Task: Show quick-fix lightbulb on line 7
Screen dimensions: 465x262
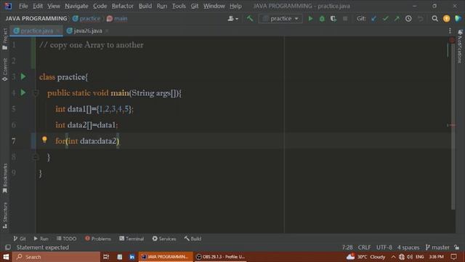Action: [44, 139]
